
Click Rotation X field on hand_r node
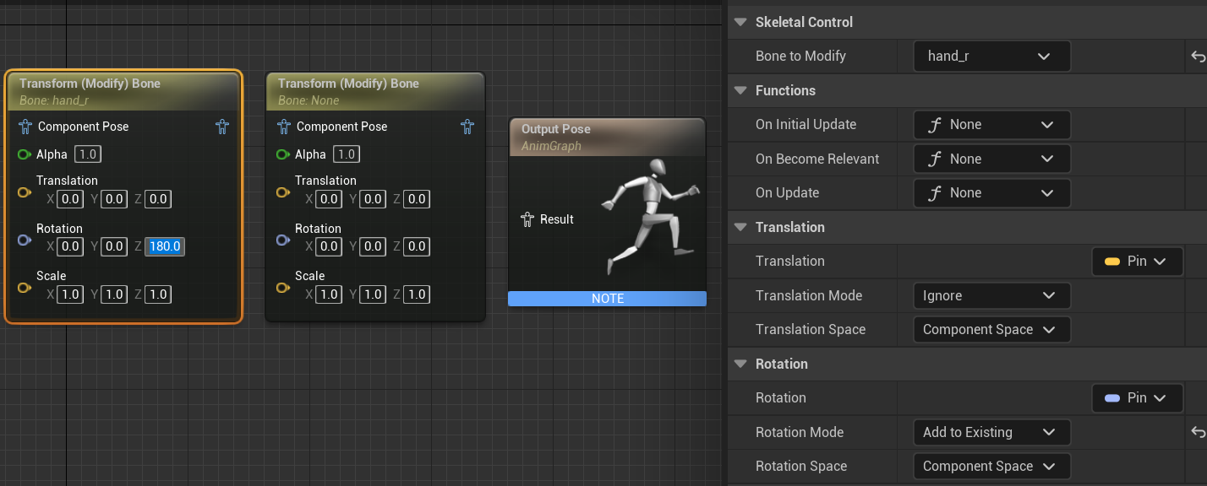tap(71, 246)
